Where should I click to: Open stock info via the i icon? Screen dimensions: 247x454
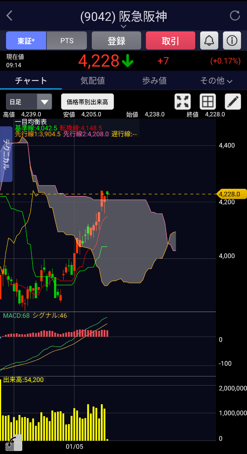coord(232,40)
